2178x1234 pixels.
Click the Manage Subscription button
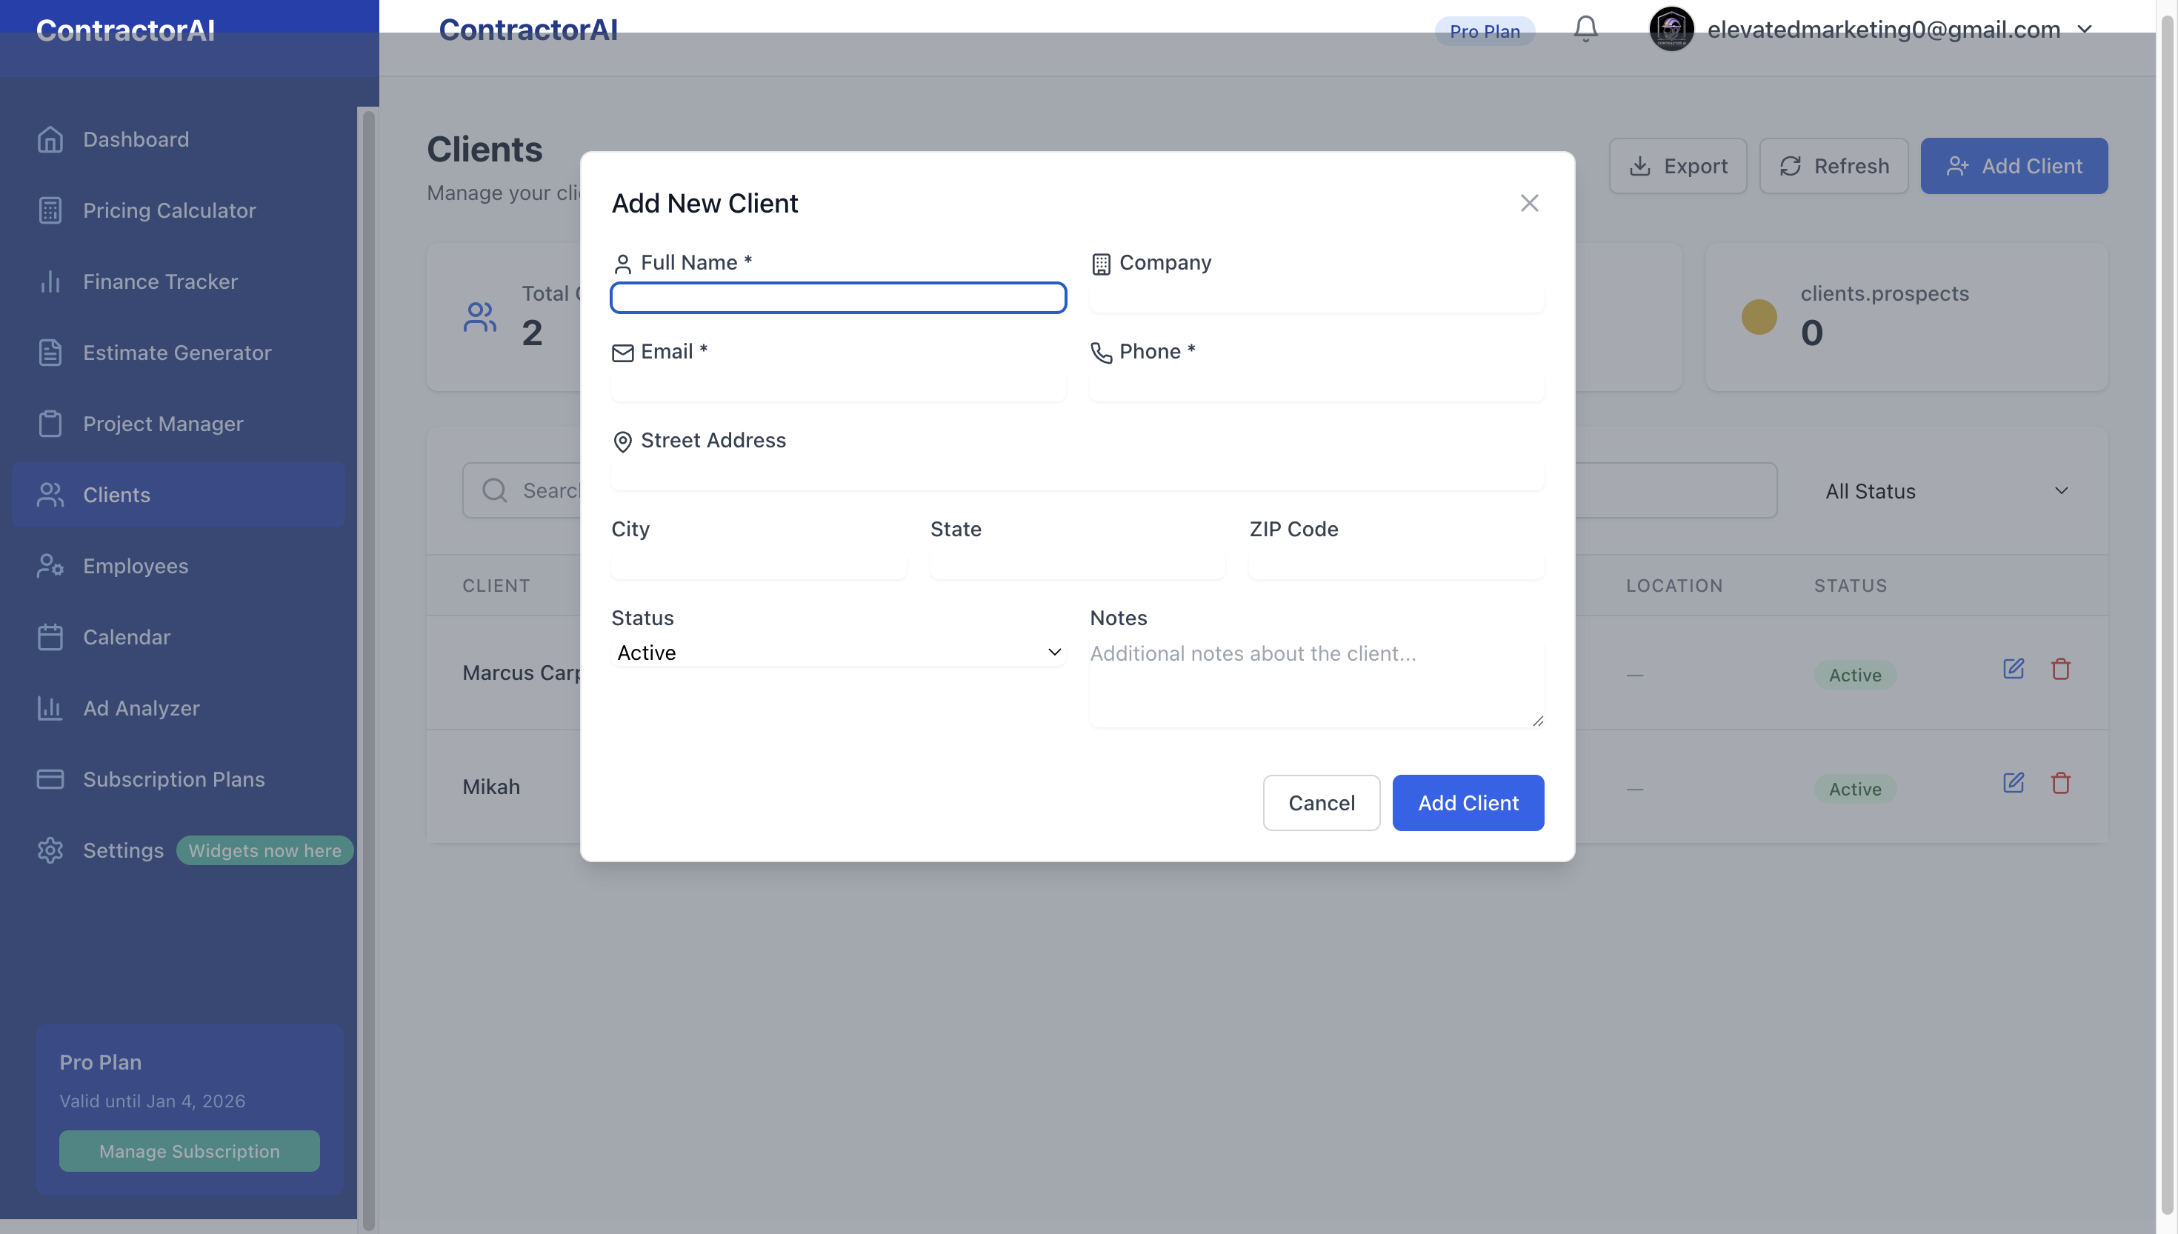(188, 1151)
